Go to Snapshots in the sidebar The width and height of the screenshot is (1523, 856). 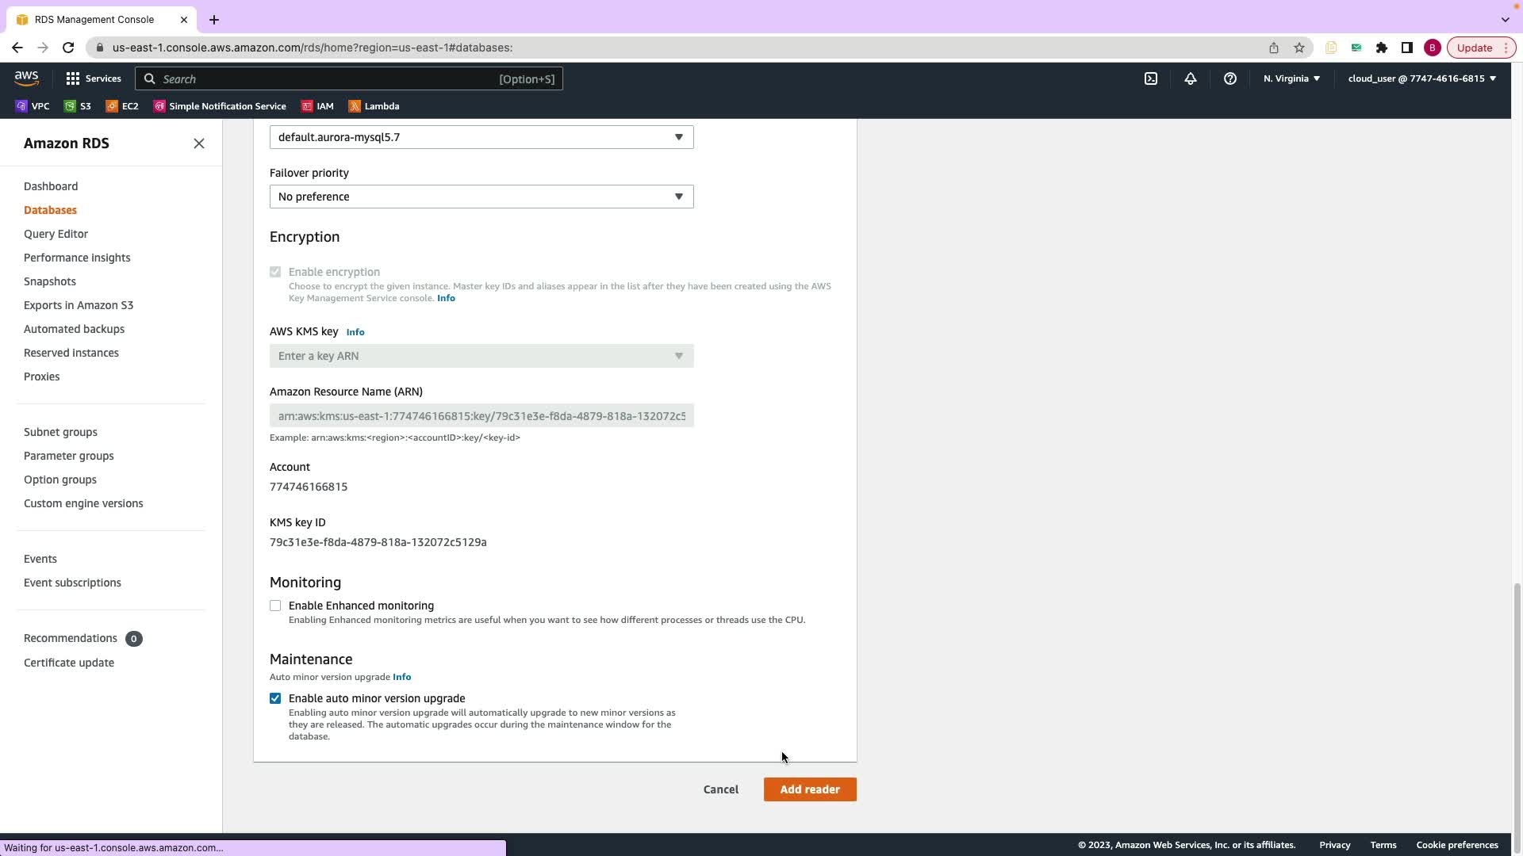(x=50, y=281)
